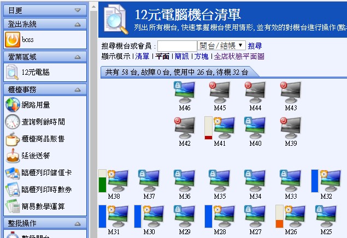The height and width of the screenshot is (238, 347).
Task: Open counter merchandise sales coffee icon
Action: [12, 139]
